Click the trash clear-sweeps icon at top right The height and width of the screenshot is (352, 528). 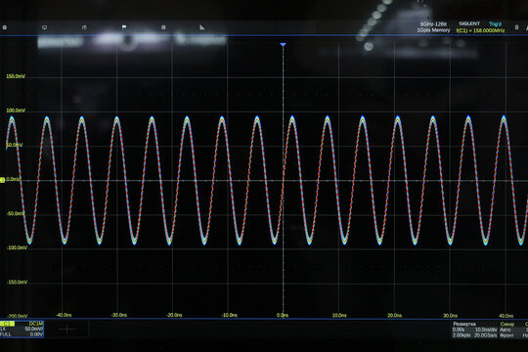tap(516, 27)
